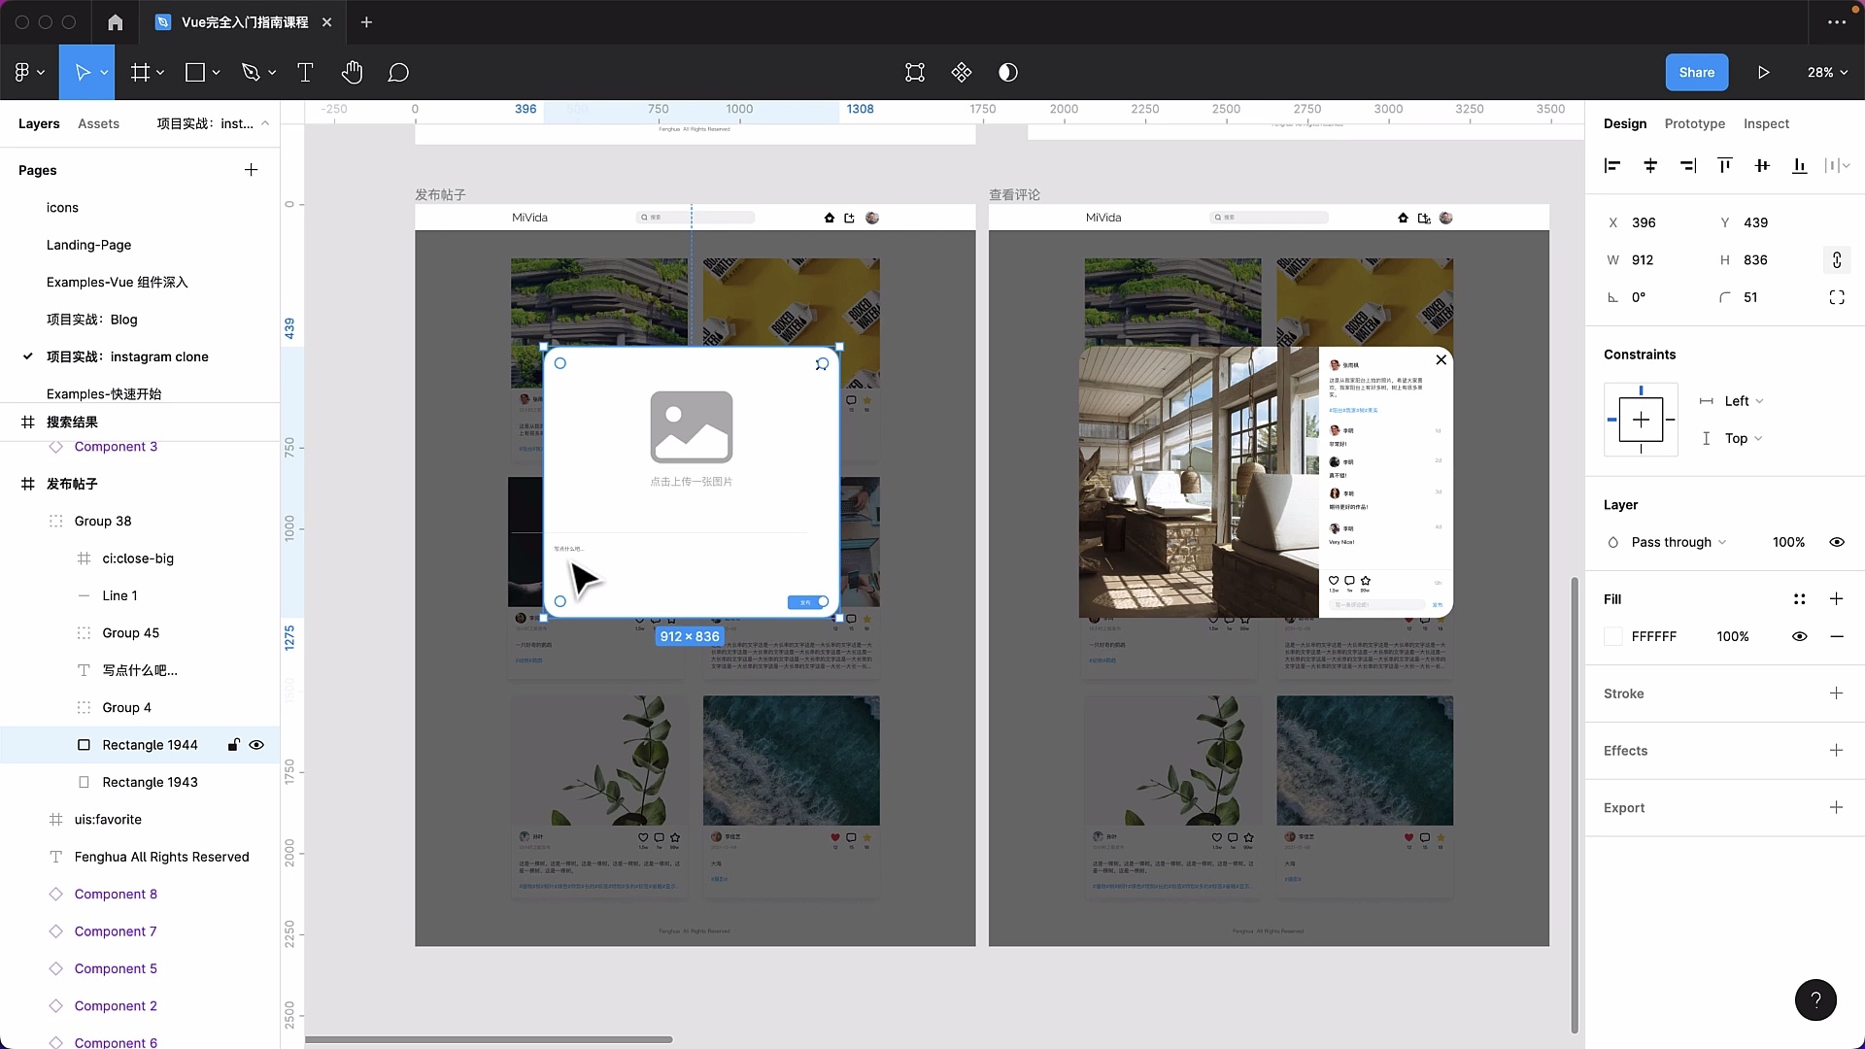Image resolution: width=1865 pixels, height=1049 pixels.
Task: Hide the FFFFFF fill with eye icon
Action: (x=1799, y=636)
